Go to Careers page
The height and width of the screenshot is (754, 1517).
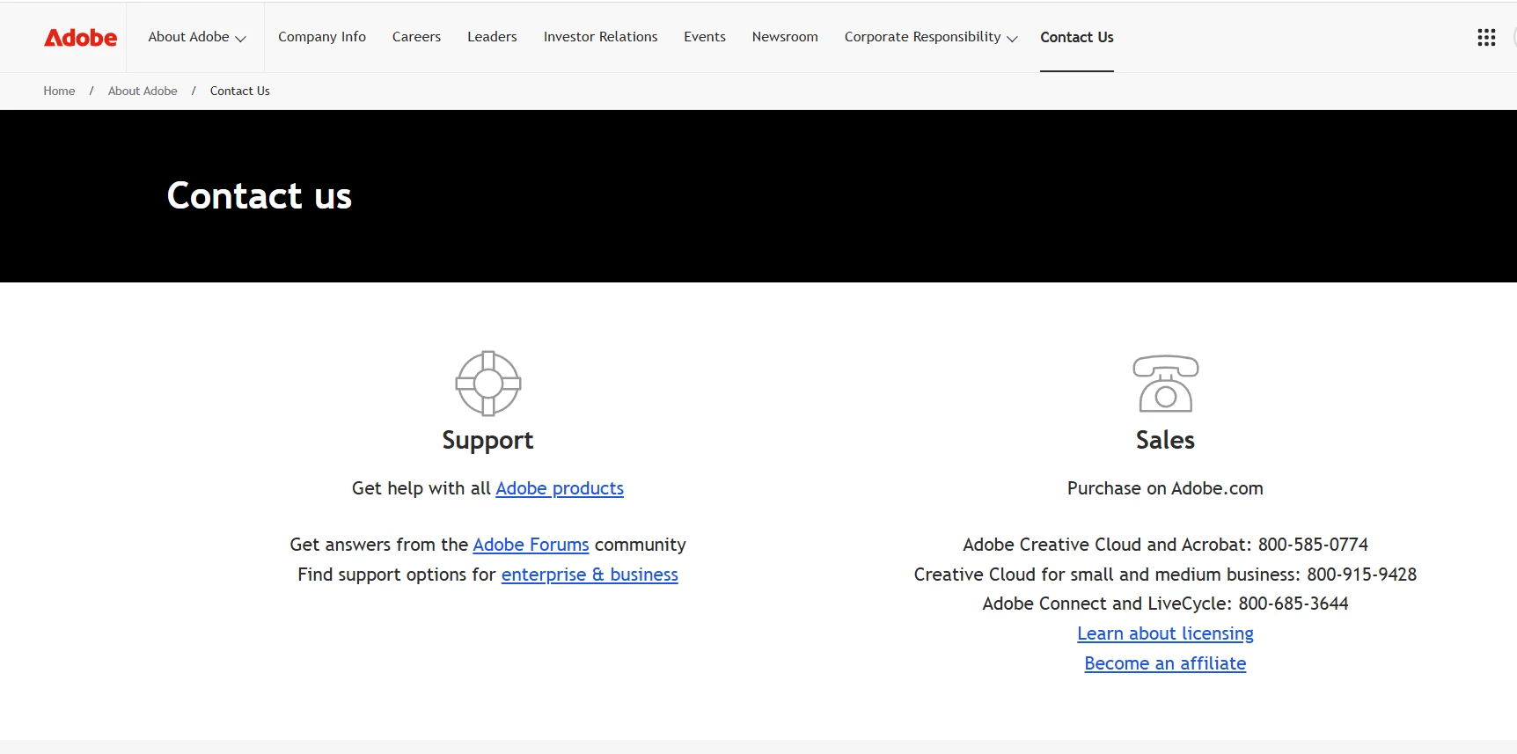(x=416, y=37)
